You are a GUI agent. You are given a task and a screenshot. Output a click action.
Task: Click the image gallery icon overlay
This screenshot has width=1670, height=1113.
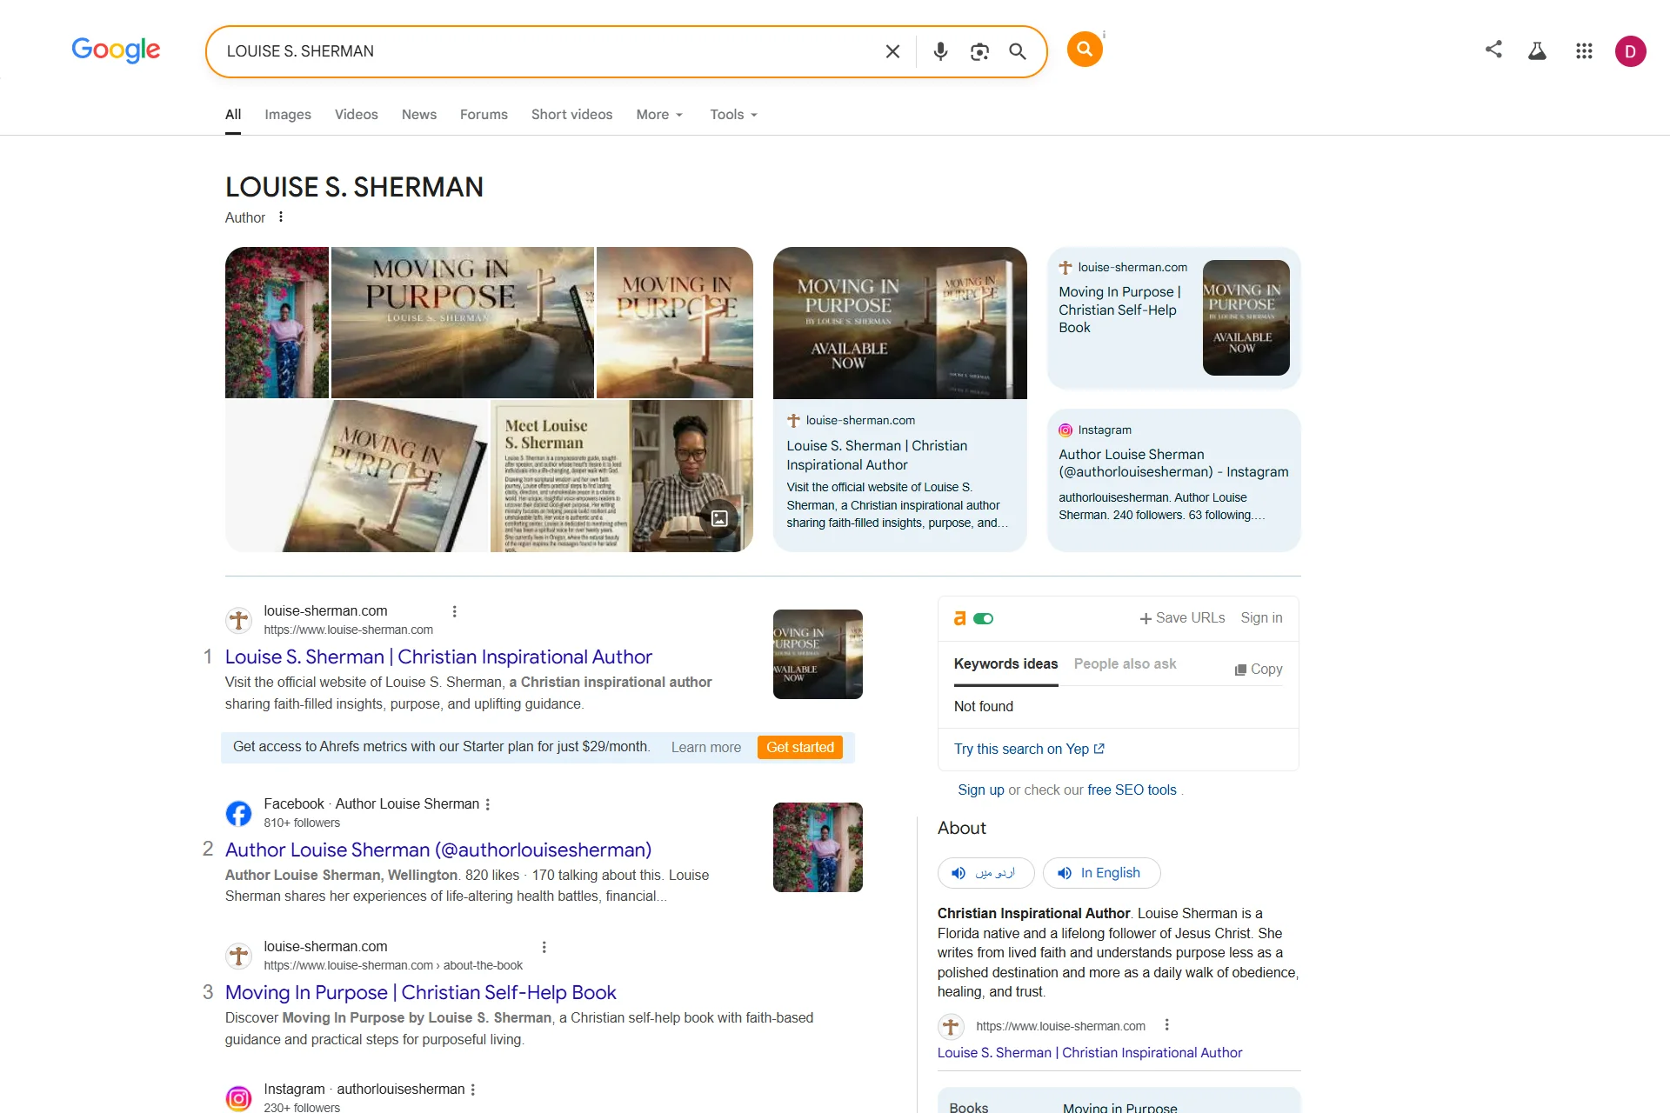point(719,518)
